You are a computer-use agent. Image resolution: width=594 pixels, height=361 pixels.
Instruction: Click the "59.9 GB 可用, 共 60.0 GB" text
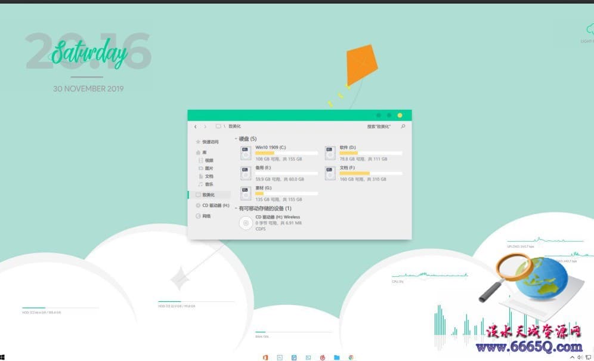click(x=280, y=180)
